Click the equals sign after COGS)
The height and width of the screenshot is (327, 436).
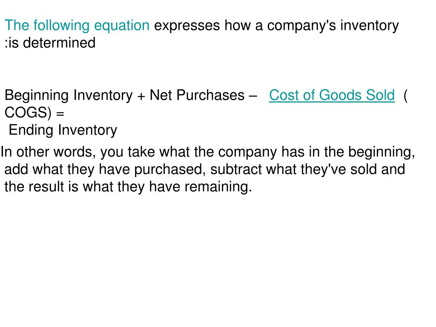(x=60, y=113)
